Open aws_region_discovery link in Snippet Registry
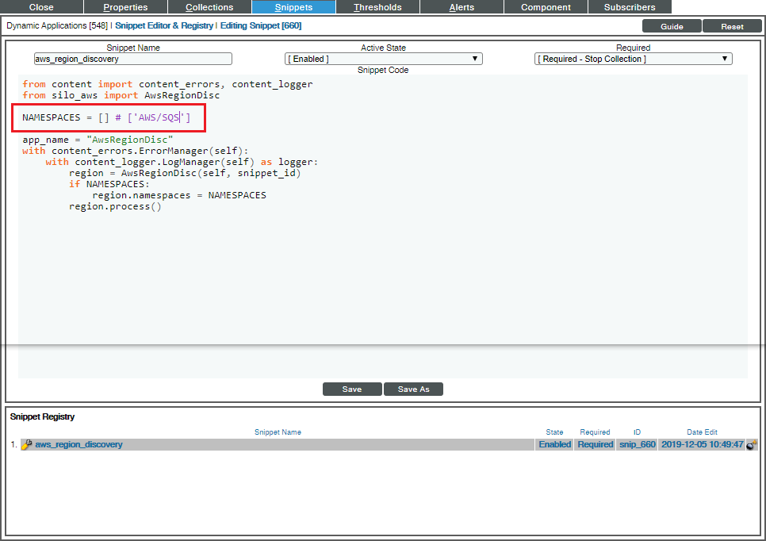 79,445
